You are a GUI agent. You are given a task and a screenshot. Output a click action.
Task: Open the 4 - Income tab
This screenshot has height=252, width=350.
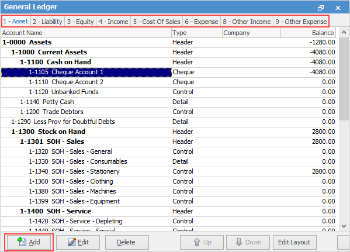point(113,22)
